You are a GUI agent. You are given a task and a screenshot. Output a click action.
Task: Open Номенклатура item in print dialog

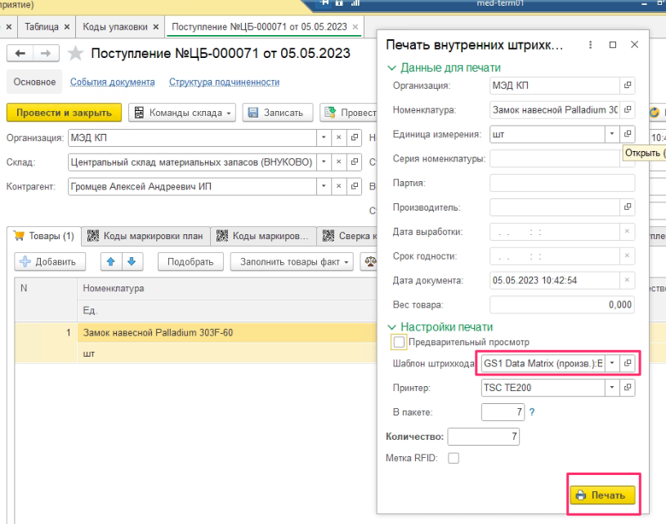(628, 110)
